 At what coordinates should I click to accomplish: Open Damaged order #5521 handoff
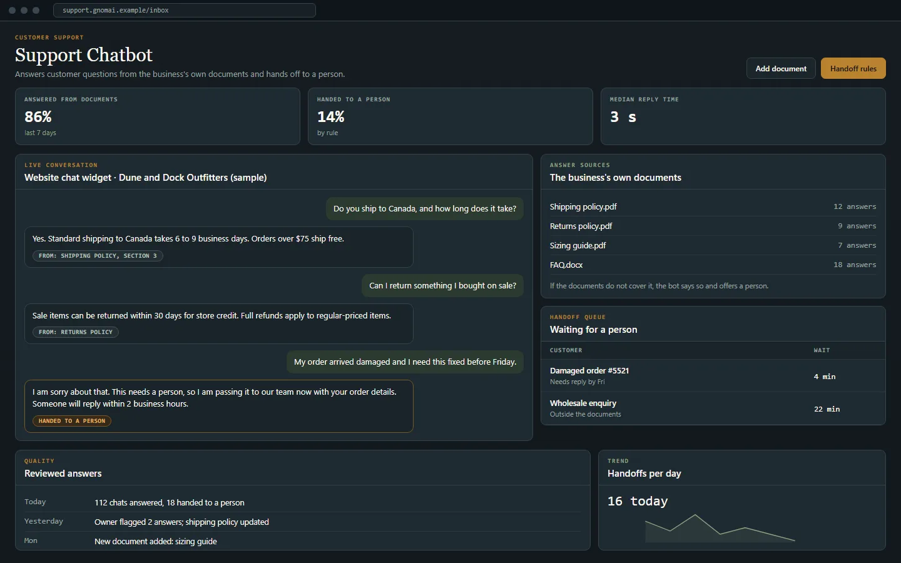pyautogui.click(x=713, y=376)
